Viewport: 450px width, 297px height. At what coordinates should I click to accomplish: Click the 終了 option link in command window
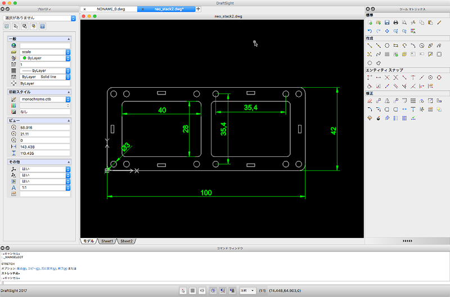point(62,268)
